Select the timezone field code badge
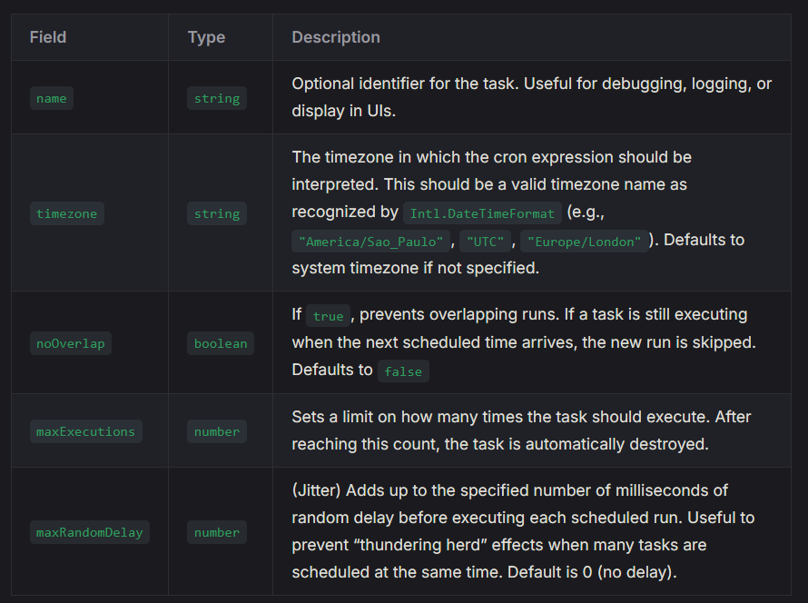This screenshot has height=603, width=808. [67, 214]
